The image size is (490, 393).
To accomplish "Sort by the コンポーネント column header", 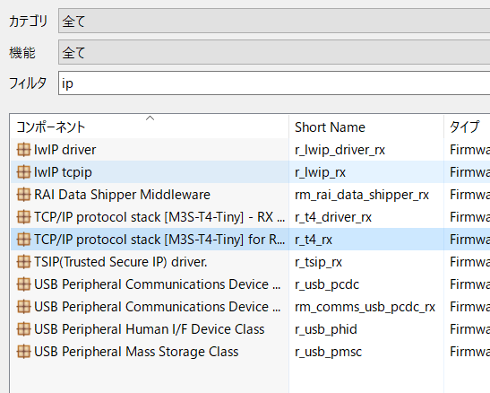I will tap(150, 127).
